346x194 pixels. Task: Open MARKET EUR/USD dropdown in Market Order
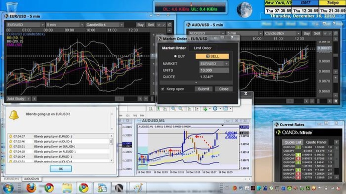pyautogui.click(x=214, y=63)
